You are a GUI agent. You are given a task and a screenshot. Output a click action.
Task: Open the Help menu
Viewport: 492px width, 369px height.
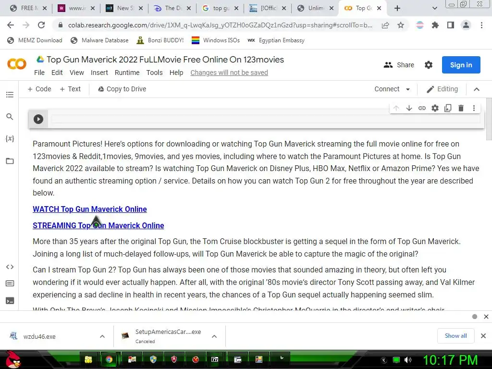176,73
